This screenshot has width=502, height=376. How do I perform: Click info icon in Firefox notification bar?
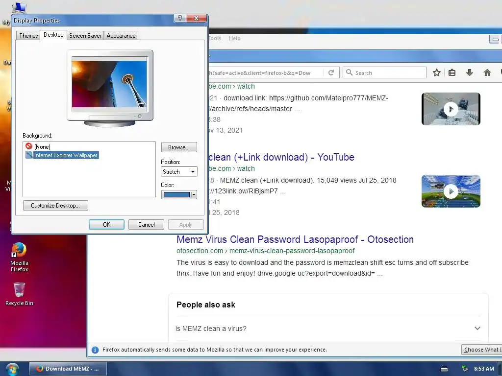pyautogui.click(x=95, y=350)
